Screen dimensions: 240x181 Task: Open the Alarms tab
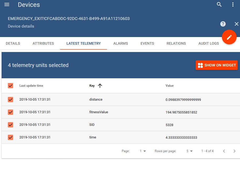coord(121,43)
